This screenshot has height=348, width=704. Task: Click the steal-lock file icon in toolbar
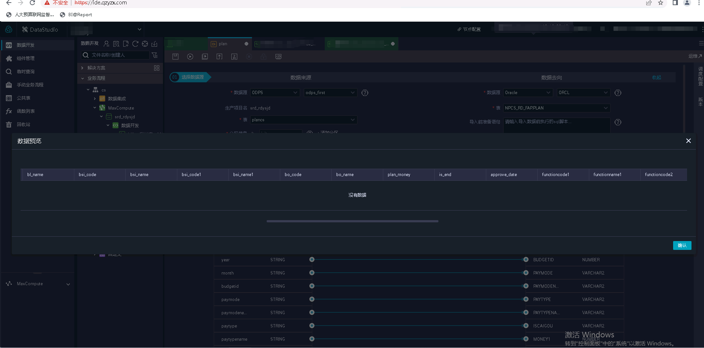tap(234, 57)
